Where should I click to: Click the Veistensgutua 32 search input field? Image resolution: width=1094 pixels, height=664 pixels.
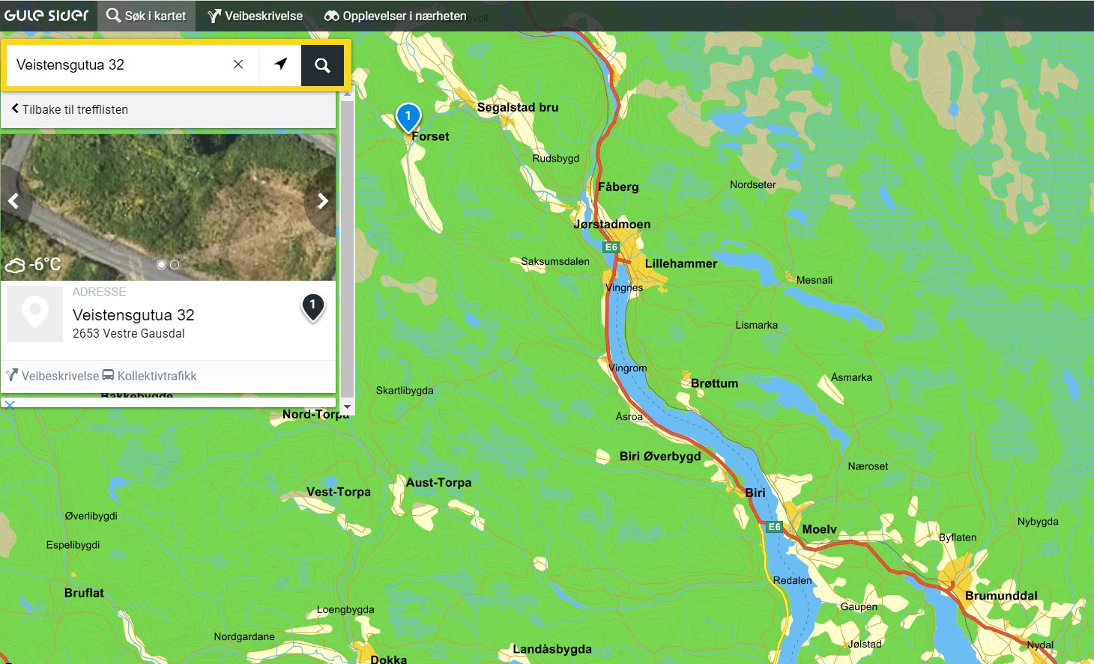(x=120, y=65)
